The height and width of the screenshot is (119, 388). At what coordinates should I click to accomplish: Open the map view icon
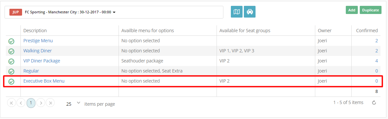click(x=237, y=12)
